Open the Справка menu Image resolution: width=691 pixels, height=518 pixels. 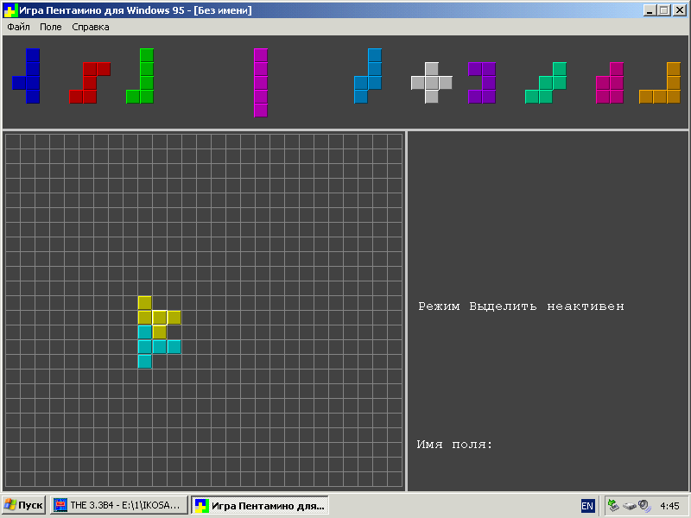click(91, 27)
